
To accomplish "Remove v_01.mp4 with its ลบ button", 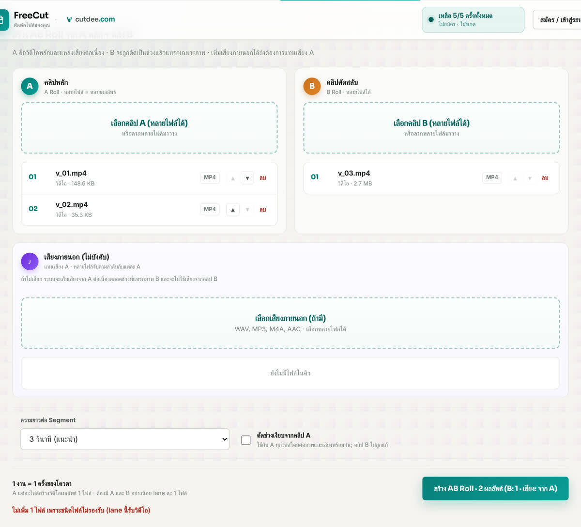I will click(263, 178).
